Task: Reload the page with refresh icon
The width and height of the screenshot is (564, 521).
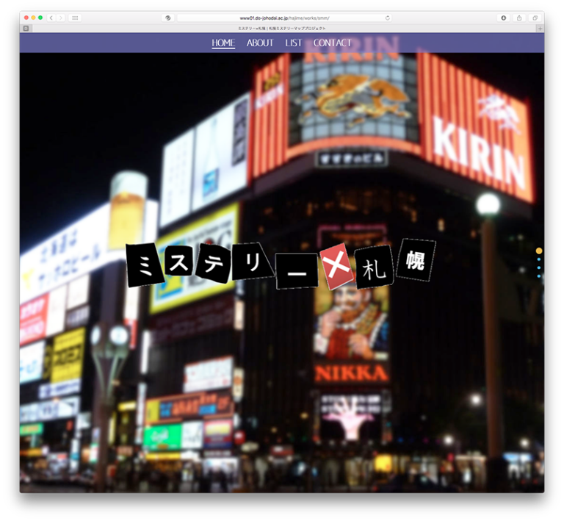Action: tap(388, 18)
